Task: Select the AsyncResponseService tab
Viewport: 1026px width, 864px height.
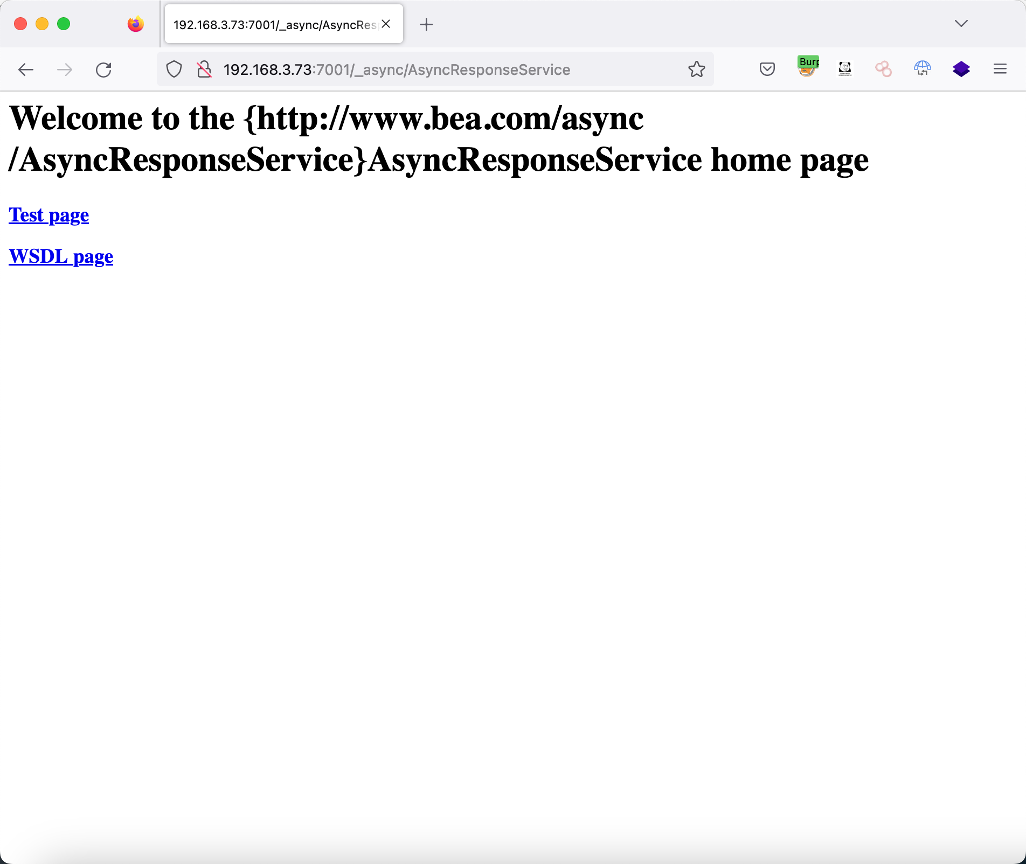Action: click(275, 25)
